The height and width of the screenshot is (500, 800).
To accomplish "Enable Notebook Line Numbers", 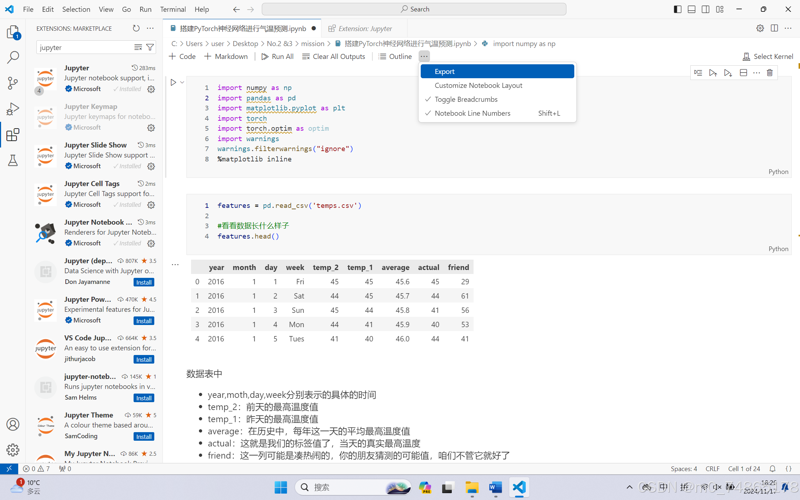I will (472, 113).
